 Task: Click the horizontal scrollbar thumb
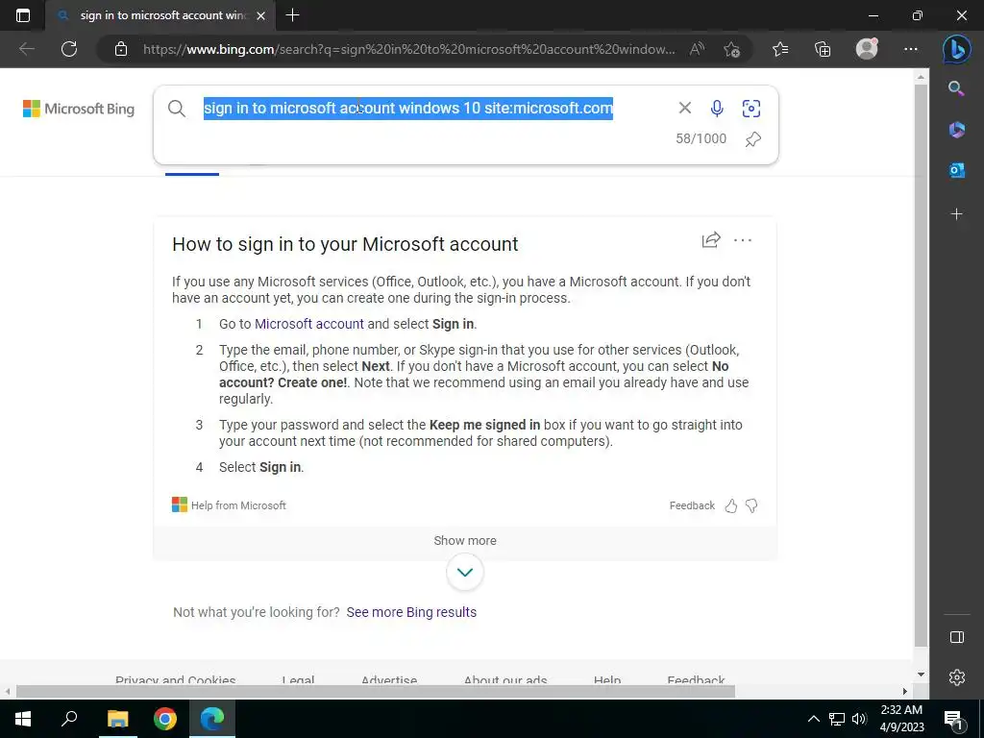(376, 692)
